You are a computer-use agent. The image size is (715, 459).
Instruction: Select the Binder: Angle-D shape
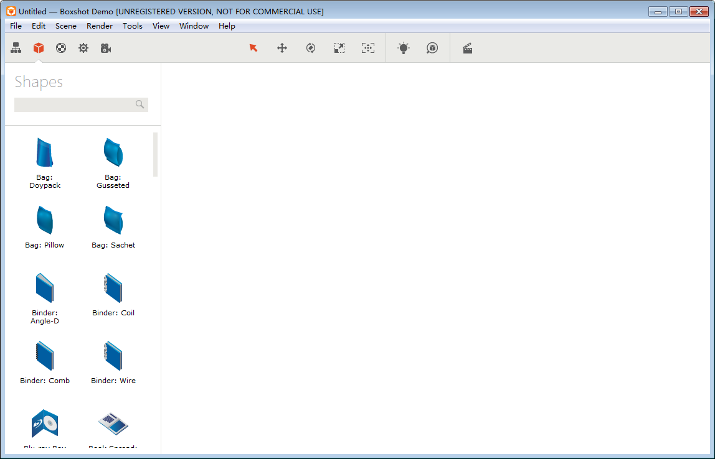pos(45,299)
